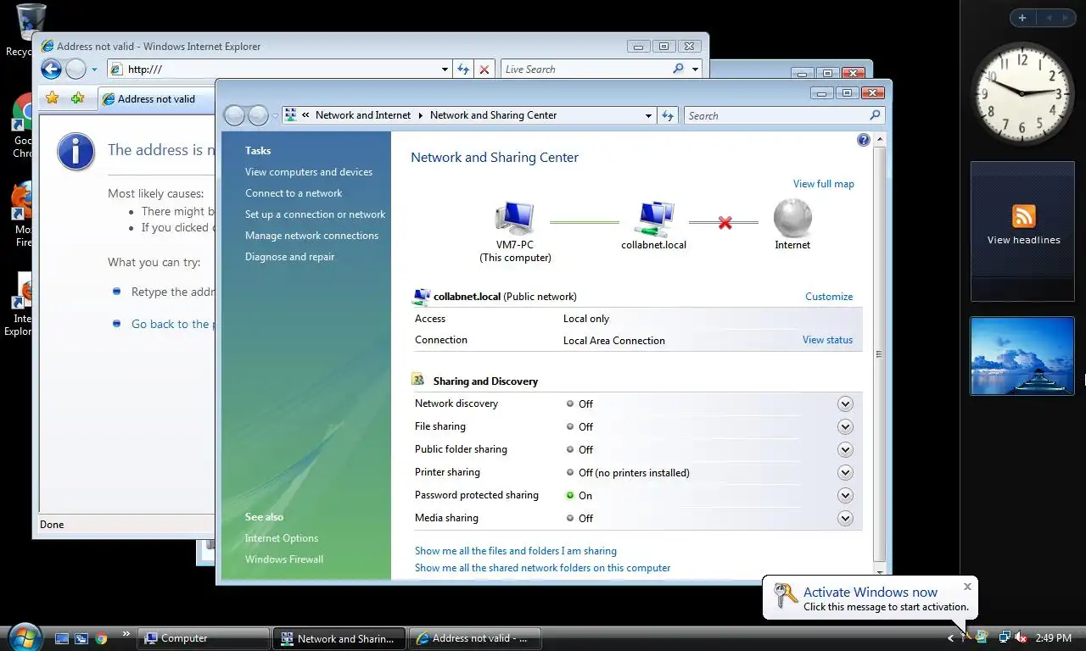Expand Public folder sharing settings
This screenshot has width=1086, height=651.
845,450
